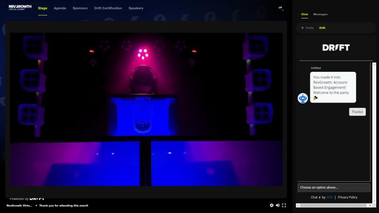Click the Choose an option above input field

click(334, 187)
